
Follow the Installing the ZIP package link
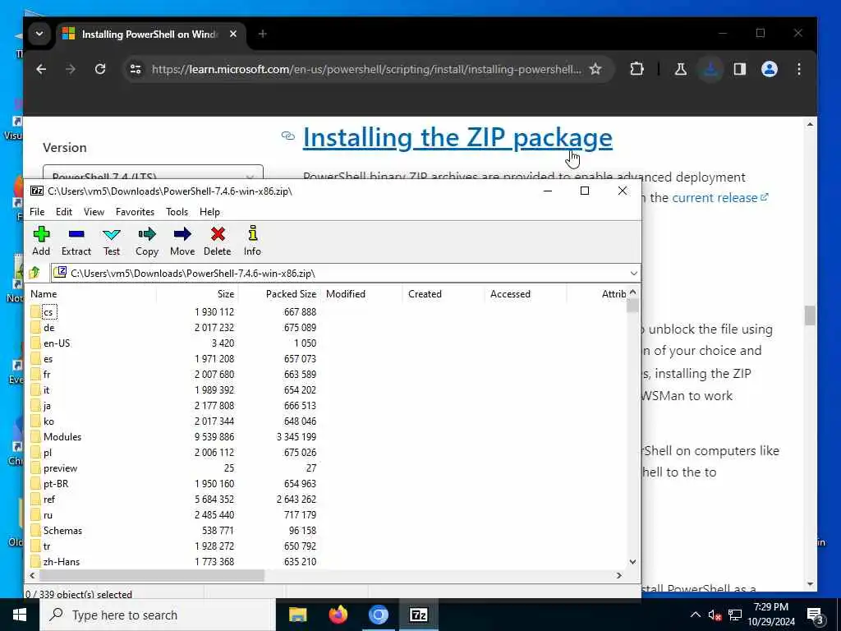coord(457,137)
